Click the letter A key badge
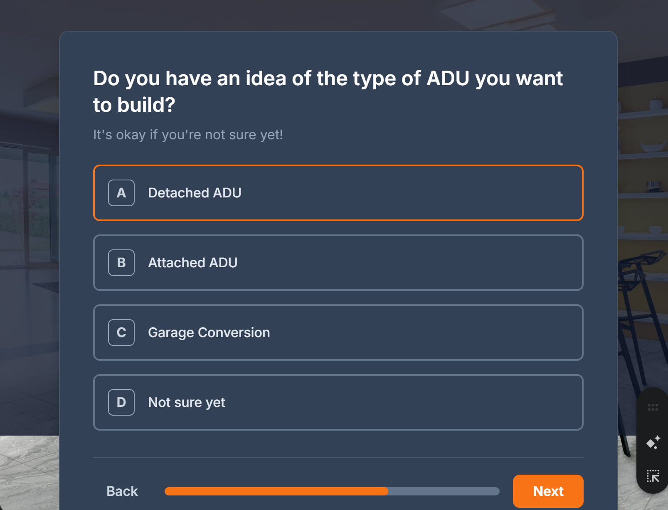This screenshot has height=510, width=668. coord(121,193)
